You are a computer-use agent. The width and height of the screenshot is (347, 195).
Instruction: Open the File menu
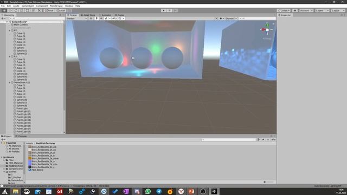coord(3,6)
